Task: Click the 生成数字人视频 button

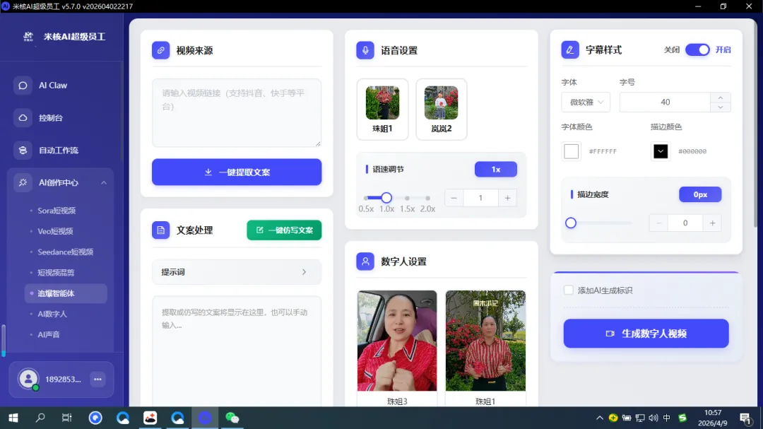Action: 646,333
